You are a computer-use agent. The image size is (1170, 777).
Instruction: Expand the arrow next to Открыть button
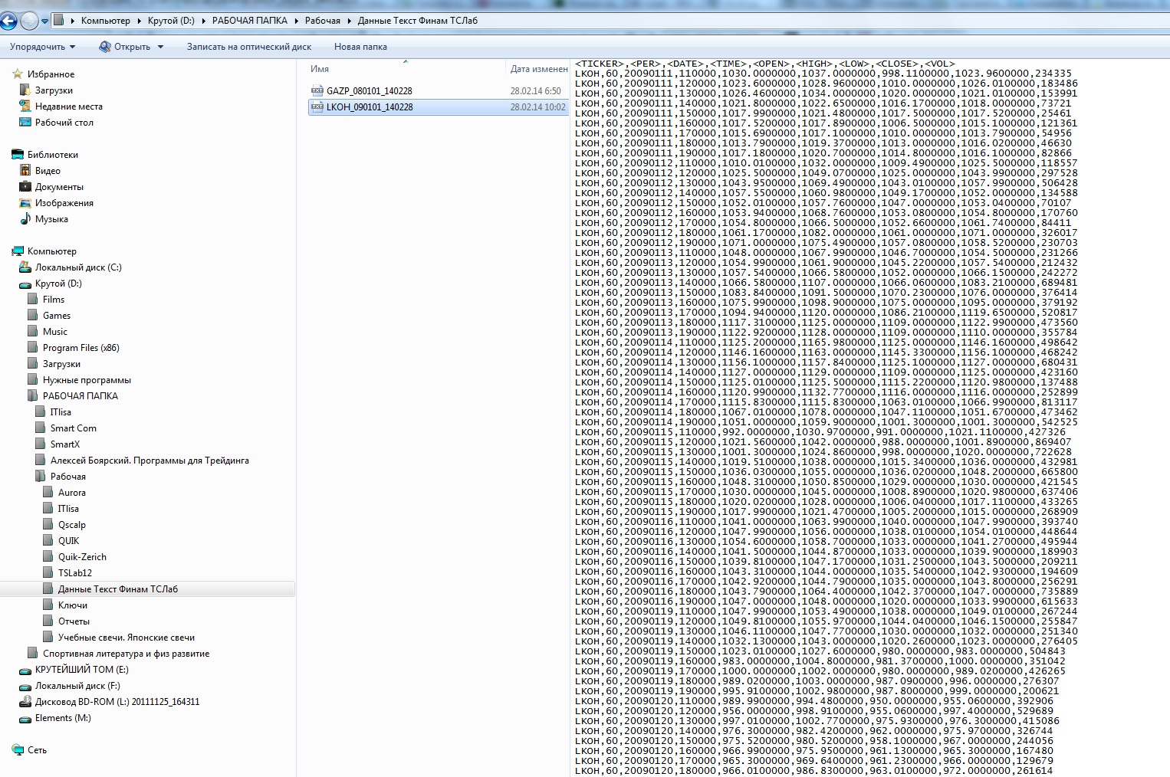pyautogui.click(x=161, y=47)
